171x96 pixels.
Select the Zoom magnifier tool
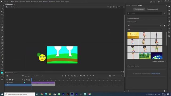(2, 65)
